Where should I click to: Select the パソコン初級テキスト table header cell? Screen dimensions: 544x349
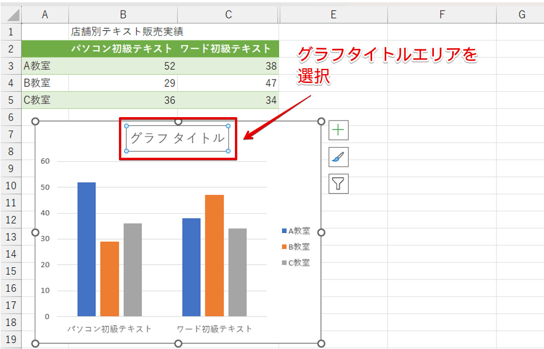point(122,49)
